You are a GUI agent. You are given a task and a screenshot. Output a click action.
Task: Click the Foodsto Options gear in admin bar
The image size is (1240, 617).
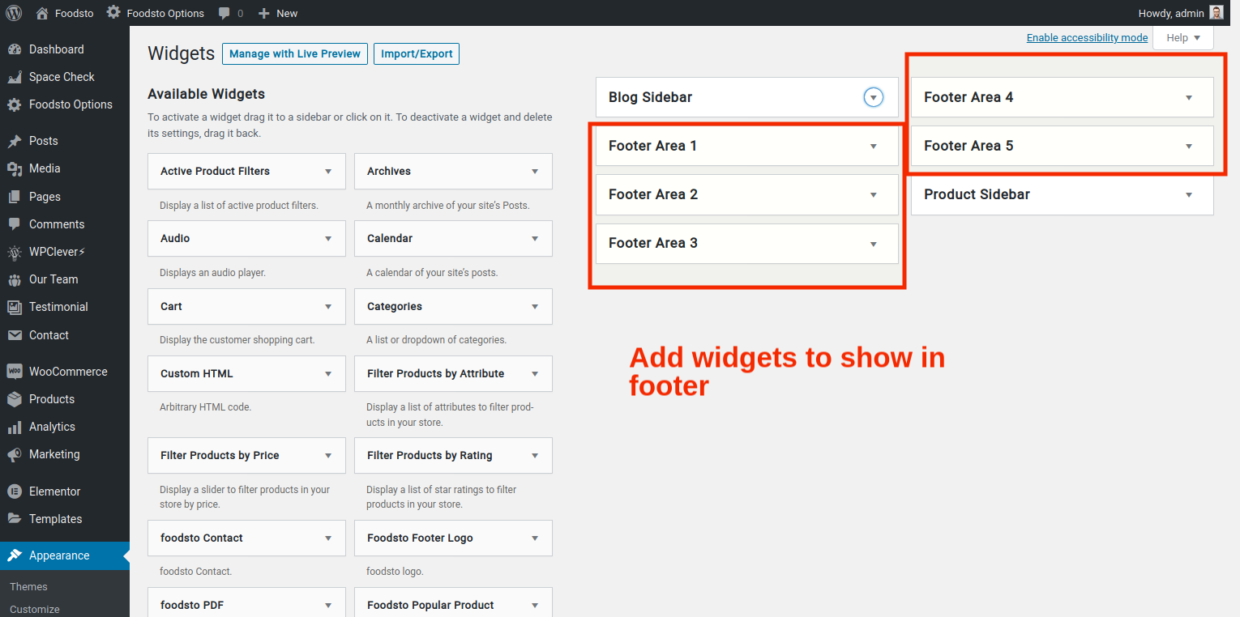pos(113,13)
